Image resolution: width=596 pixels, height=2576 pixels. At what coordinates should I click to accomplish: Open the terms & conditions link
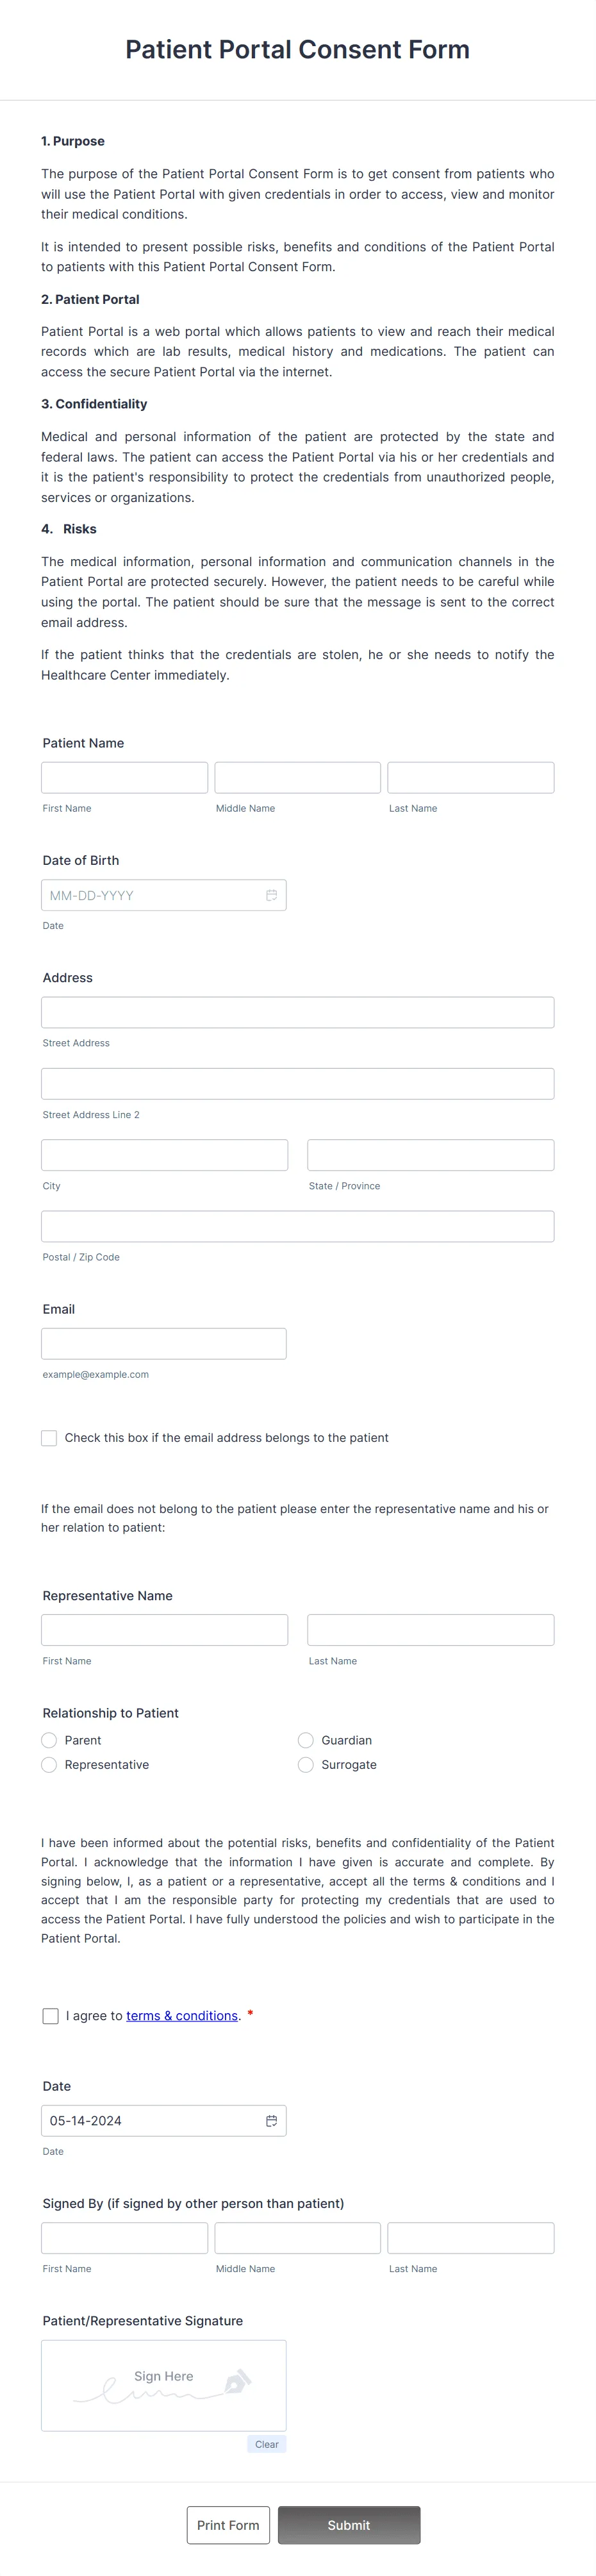182,2015
